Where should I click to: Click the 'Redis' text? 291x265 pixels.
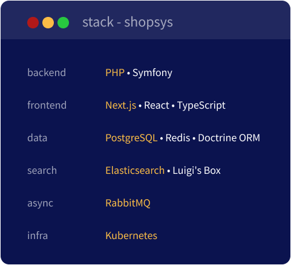point(178,138)
